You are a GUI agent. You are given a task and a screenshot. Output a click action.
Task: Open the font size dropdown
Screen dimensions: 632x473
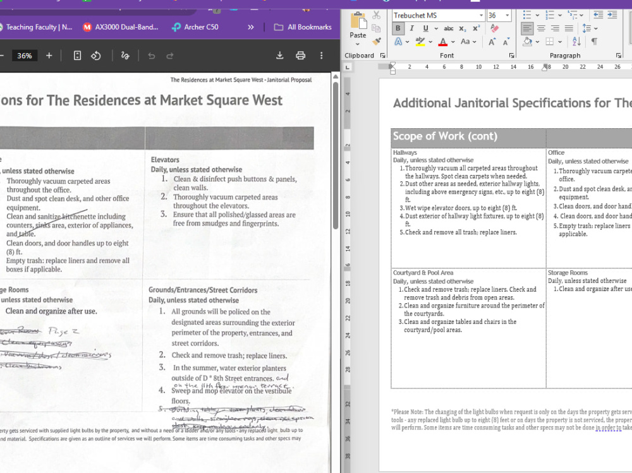pos(507,15)
